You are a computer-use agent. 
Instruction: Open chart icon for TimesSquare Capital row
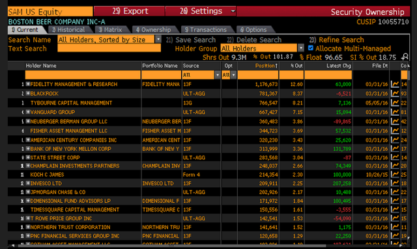(x=395, y=210)
